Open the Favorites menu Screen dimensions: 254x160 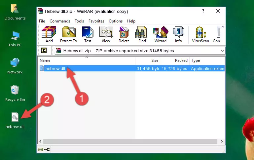[x=96, y=21]
